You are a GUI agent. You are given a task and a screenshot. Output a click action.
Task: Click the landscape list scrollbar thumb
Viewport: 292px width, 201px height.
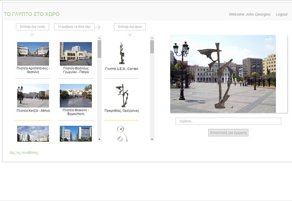click(x=99, y=49)
